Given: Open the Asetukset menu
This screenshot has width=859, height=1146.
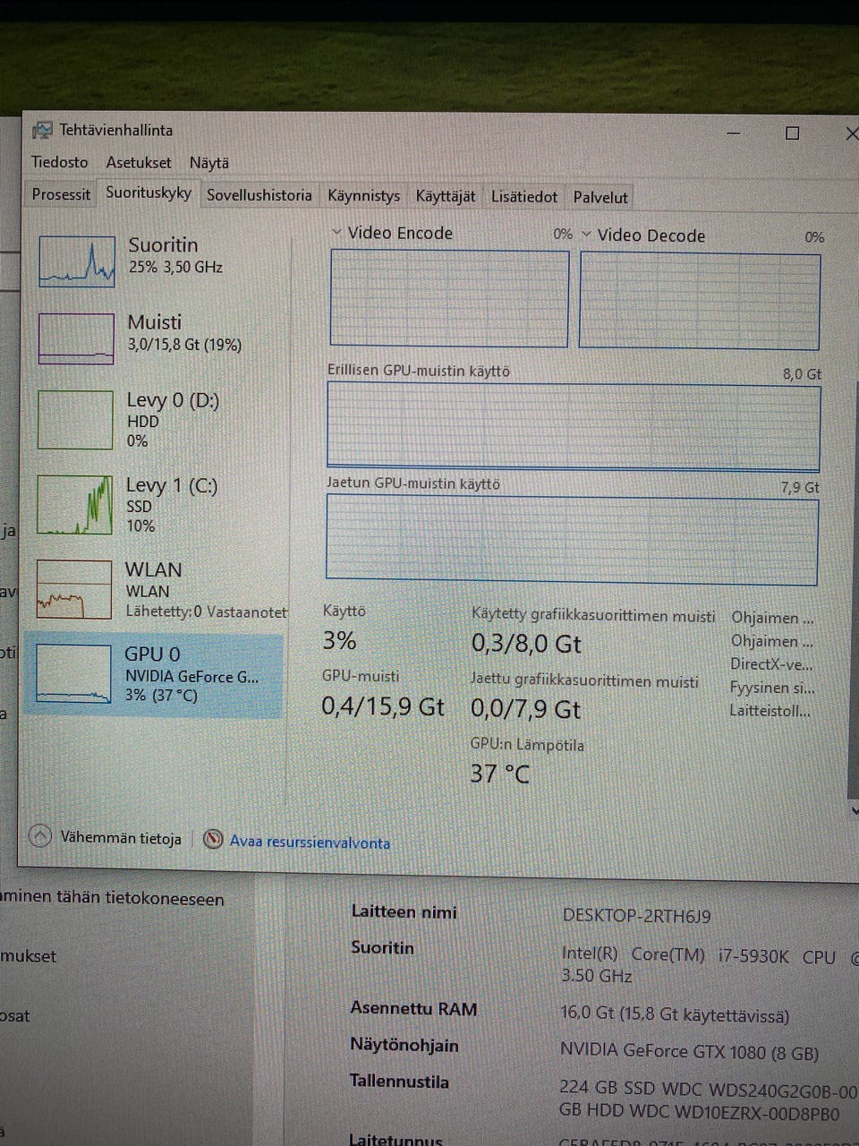Looking at the screenshot, I should click(x=139, y=163).
